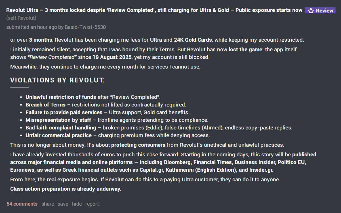This screenshot has width=341, height=213.
Task: Click 'Unfair commercial practice' bullet text
Action: pyautogui.click(x=58, y=135)
